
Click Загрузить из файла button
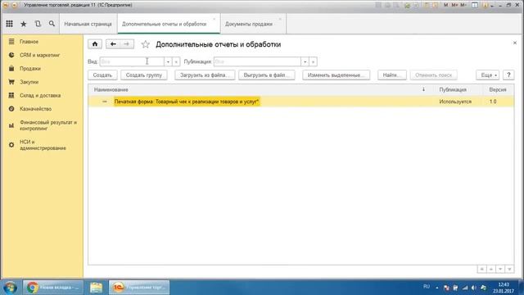tap(205, 75)
